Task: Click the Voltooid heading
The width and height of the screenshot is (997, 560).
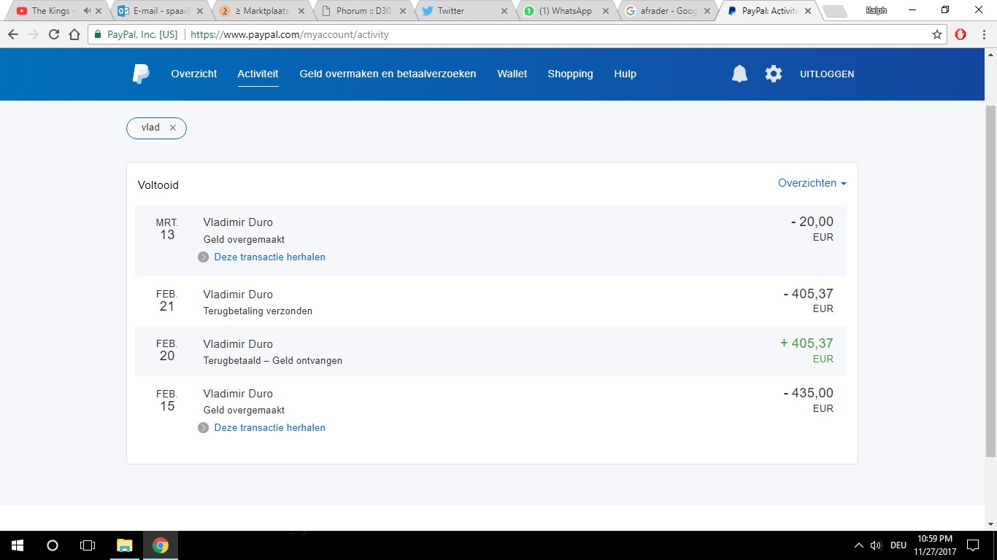Action: (158, 185)
